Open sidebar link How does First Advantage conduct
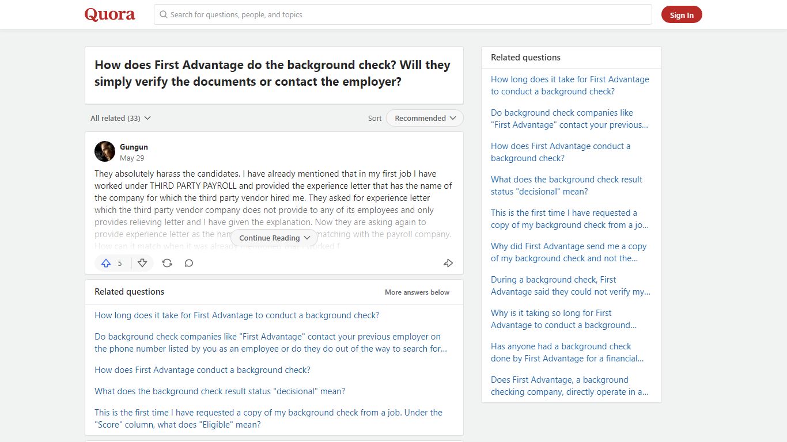 tap(561, 152)
